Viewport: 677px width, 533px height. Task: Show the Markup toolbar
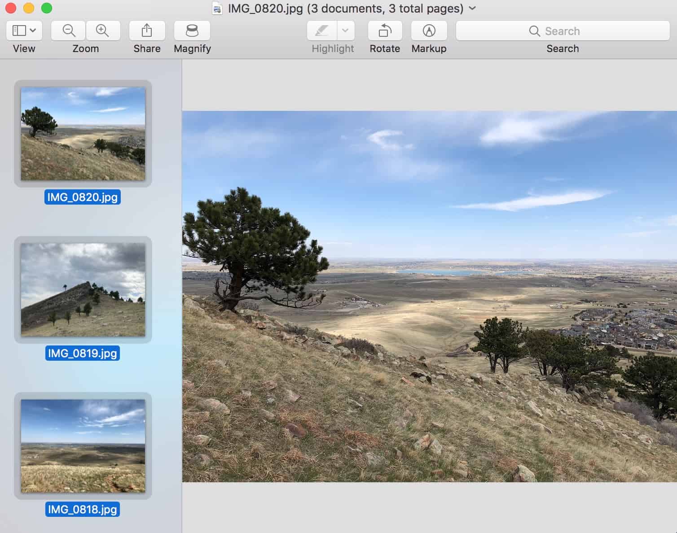click(429, 31)
